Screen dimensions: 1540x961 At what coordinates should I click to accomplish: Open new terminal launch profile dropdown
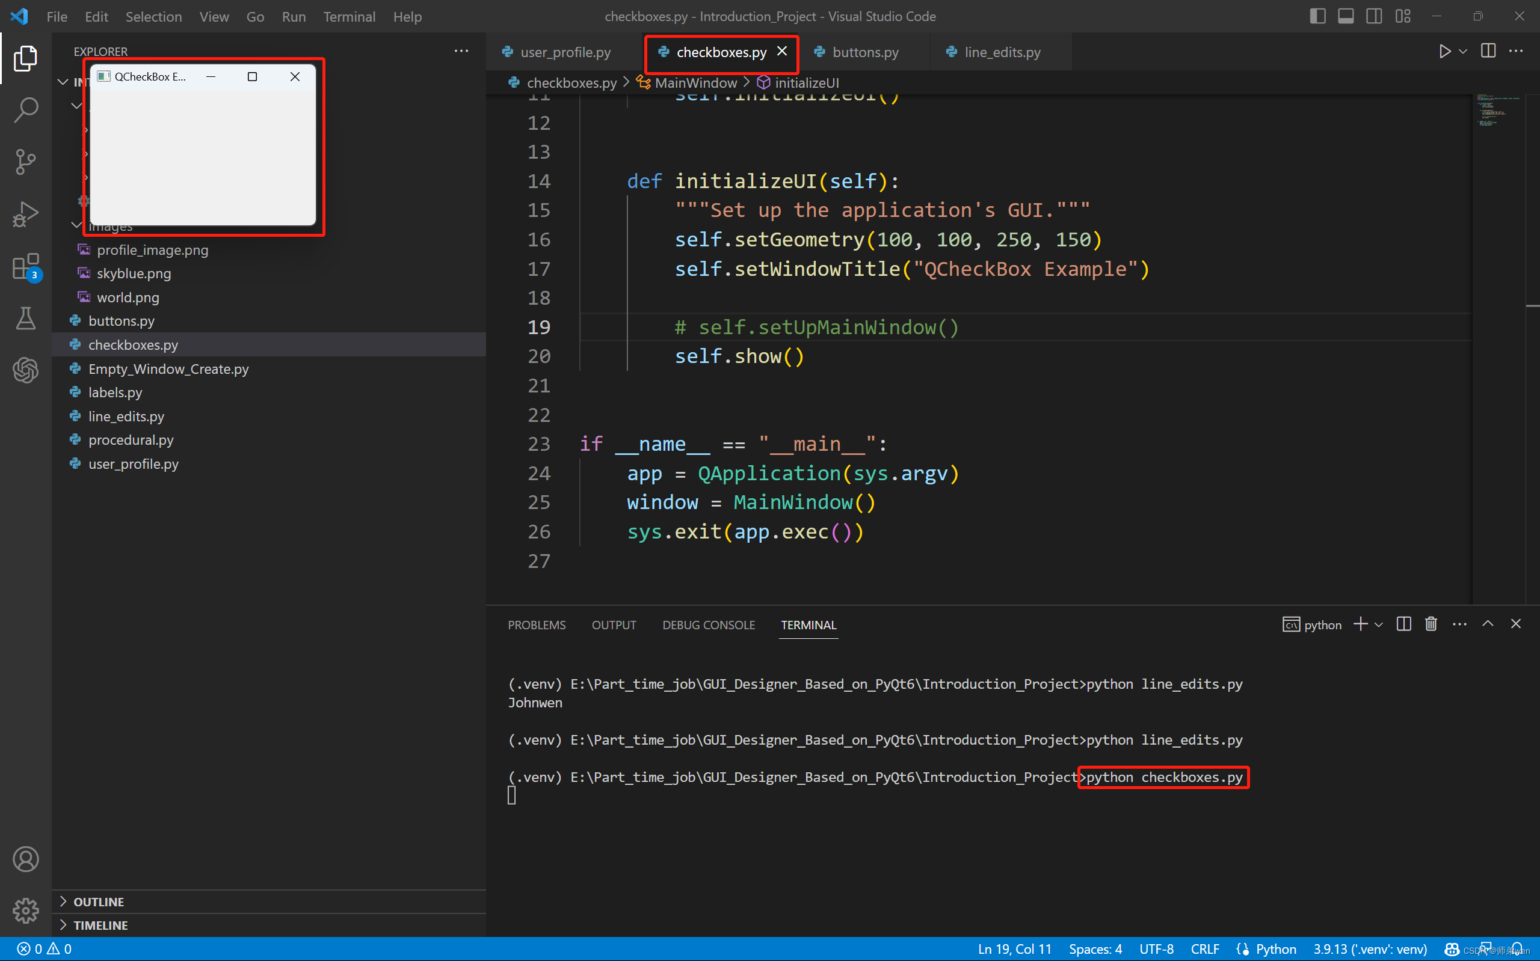tap(1378, 625)
